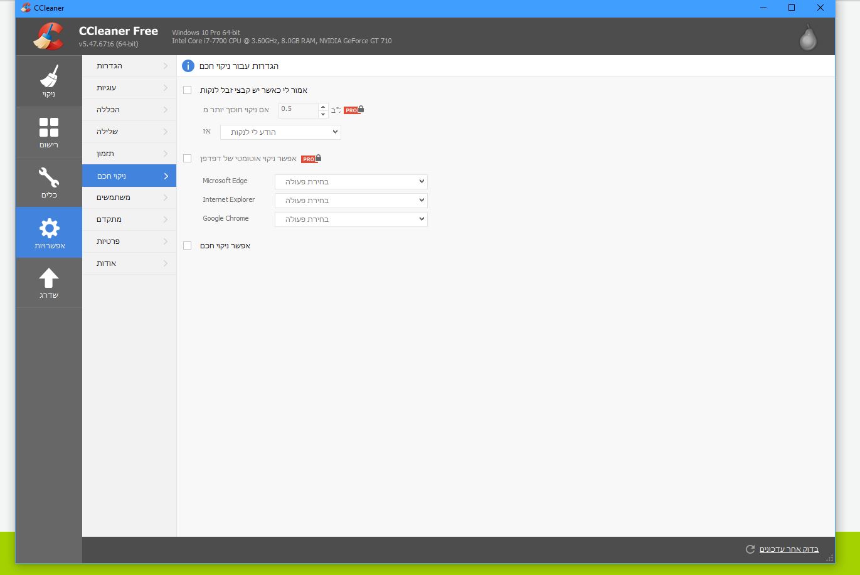The image size is (860, 575).
Task: Close the CCleaner window
Action: coord(820,8)
